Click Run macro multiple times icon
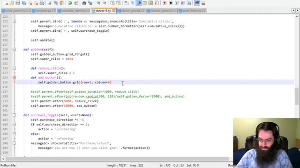Viewport: 300px width, 168px height. 183,3
